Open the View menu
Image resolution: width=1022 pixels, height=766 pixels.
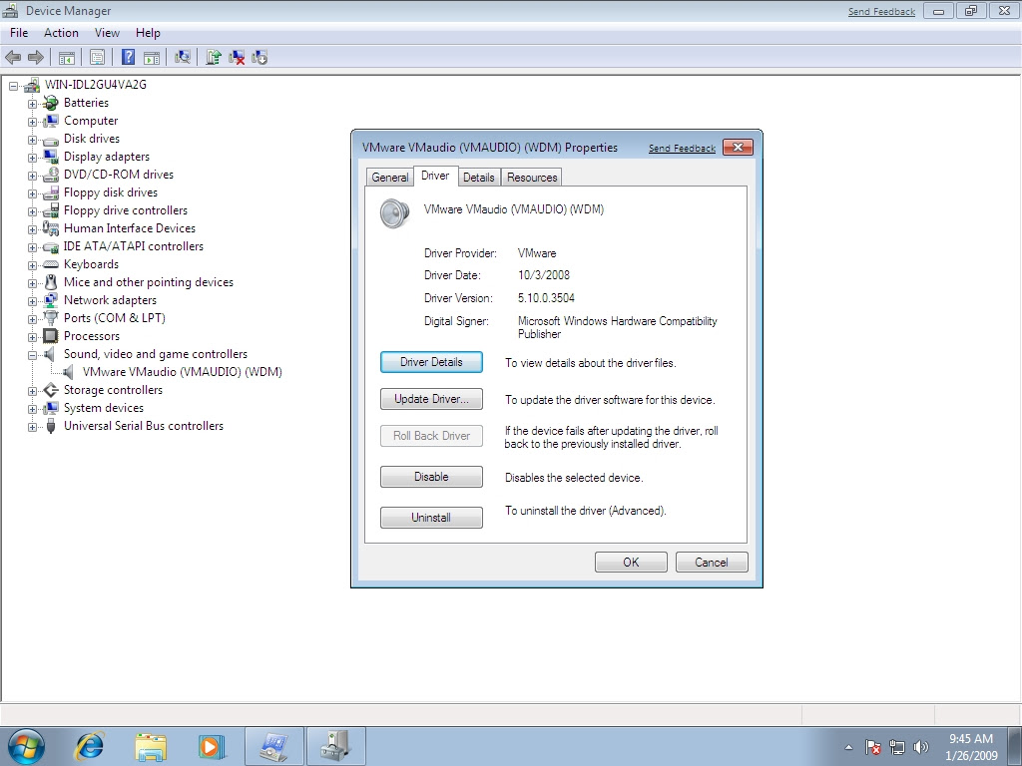(107, 33)
